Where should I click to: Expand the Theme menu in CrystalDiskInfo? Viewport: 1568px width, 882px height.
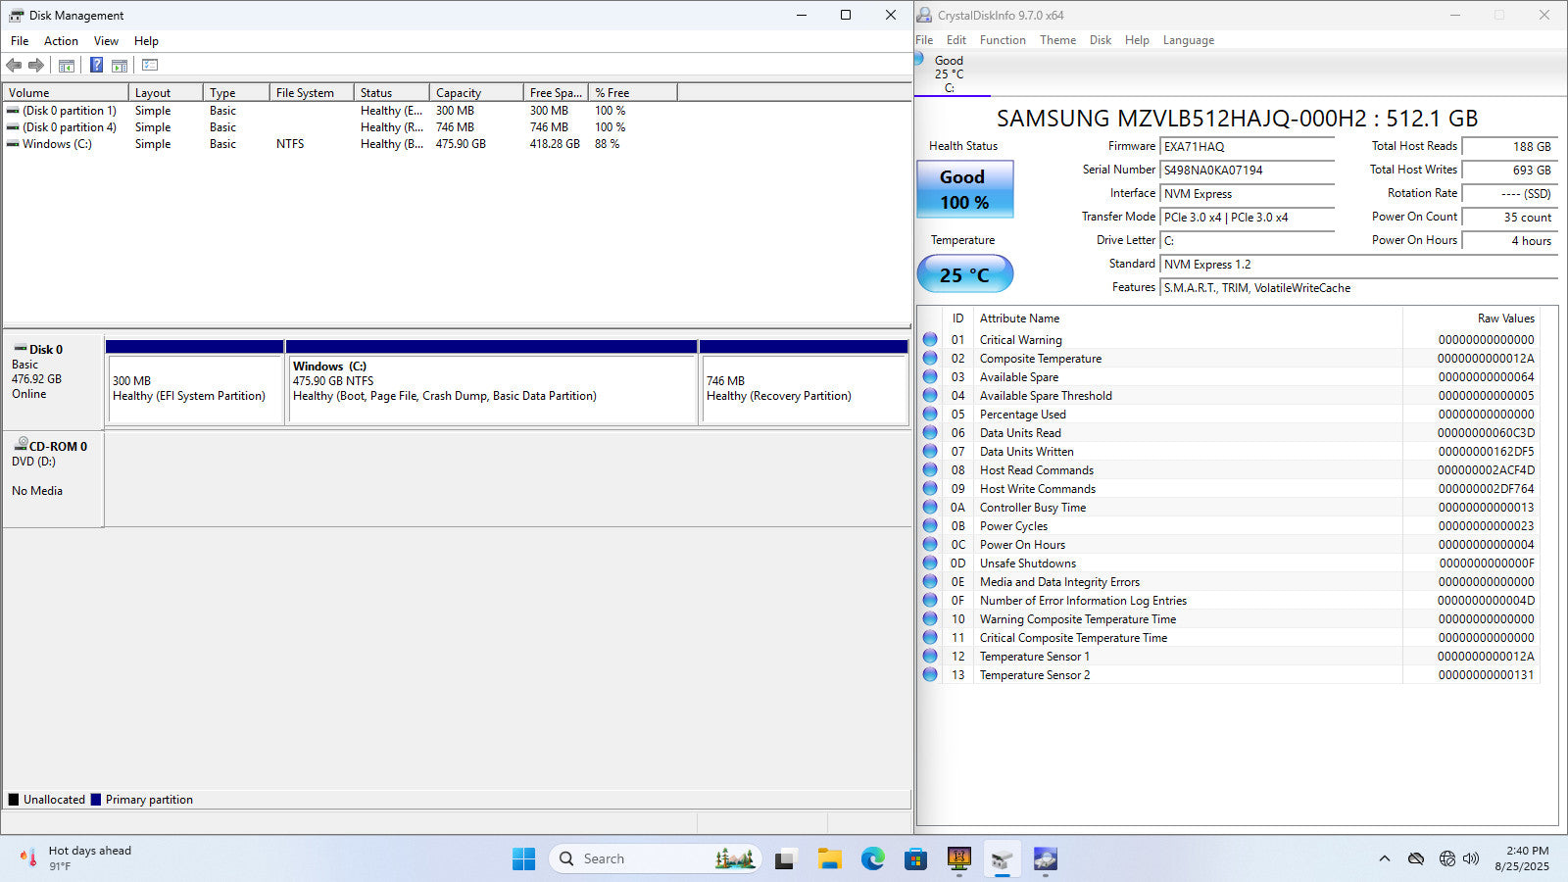[x=1056, y=40]
